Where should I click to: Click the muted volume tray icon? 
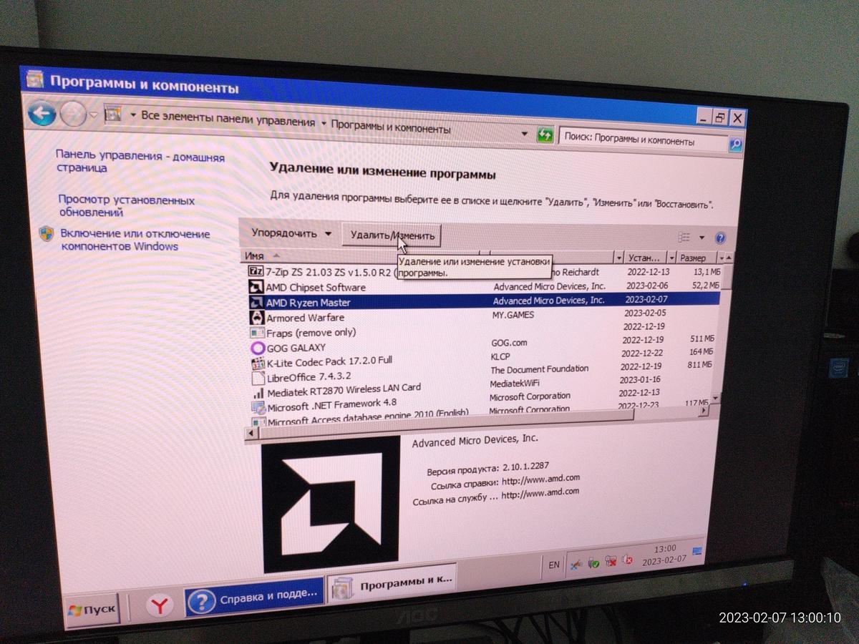[628, 561]
